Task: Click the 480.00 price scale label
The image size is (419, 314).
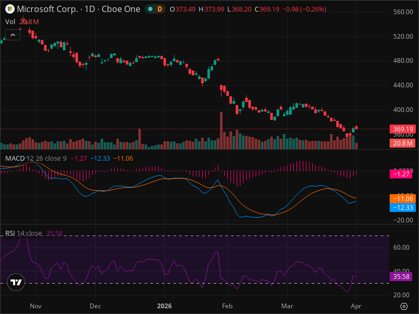Action: click(x=403, y=61)
